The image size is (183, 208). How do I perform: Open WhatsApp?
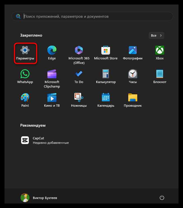tap(25, 77)
